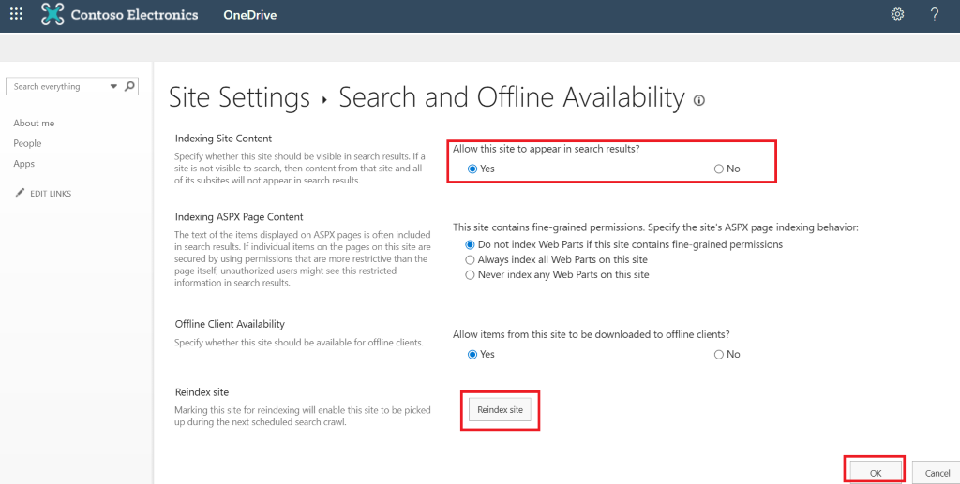Click the Contoso Electronics drone logo
960x484 pixels.
pyautogui.click(x=52, y=14)
